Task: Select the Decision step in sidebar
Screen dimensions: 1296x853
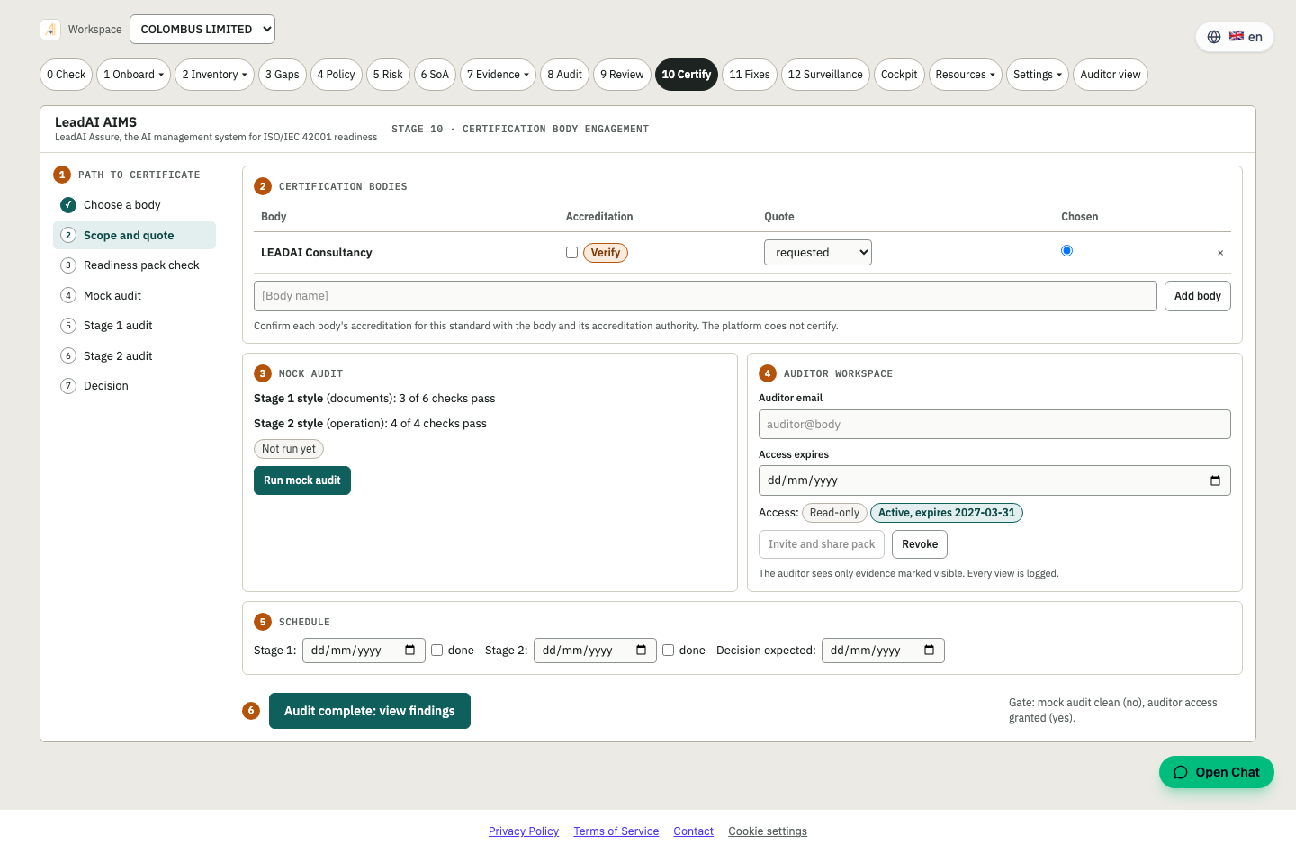Action: 134,386
